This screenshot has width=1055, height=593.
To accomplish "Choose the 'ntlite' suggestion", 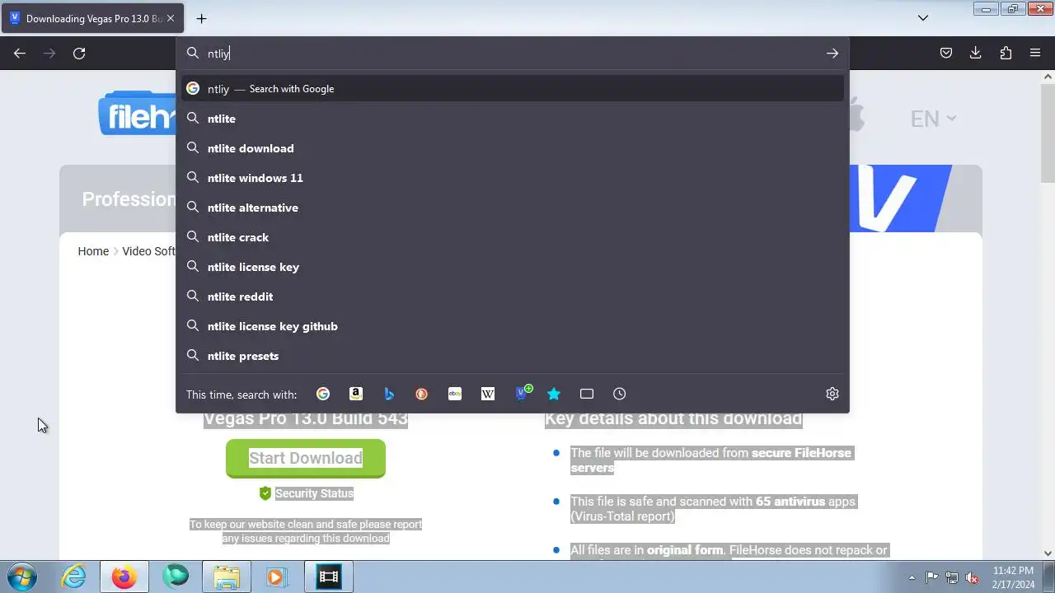I will coord(513,119).
